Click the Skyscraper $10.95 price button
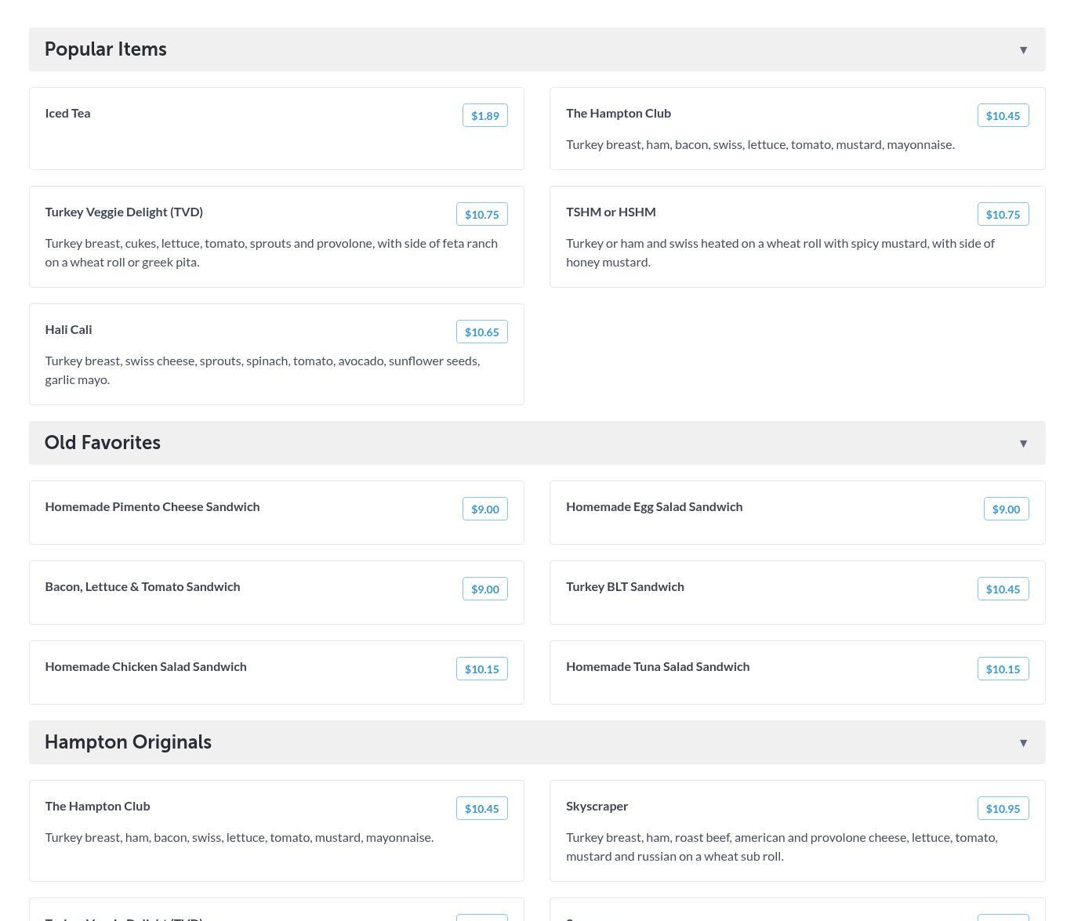Screen dimensions: 1074x921 pos(1003,809)
